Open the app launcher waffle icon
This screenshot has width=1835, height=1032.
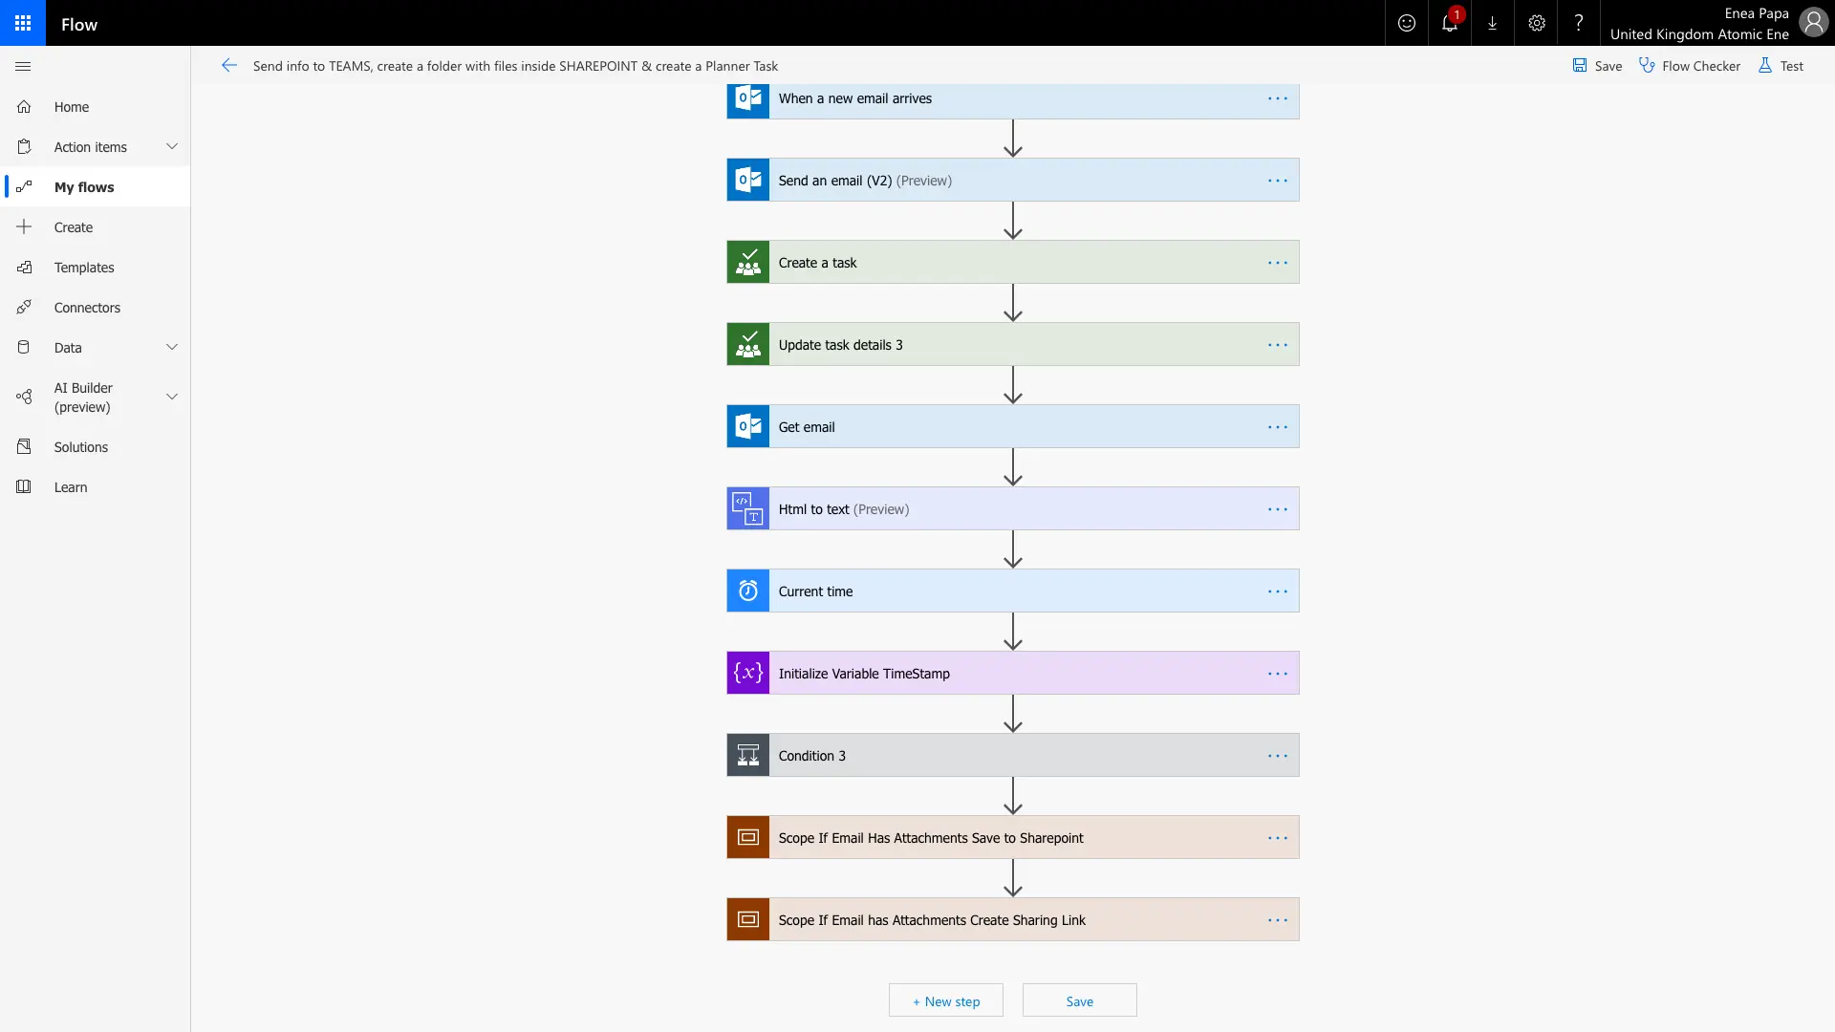[23, 23]
